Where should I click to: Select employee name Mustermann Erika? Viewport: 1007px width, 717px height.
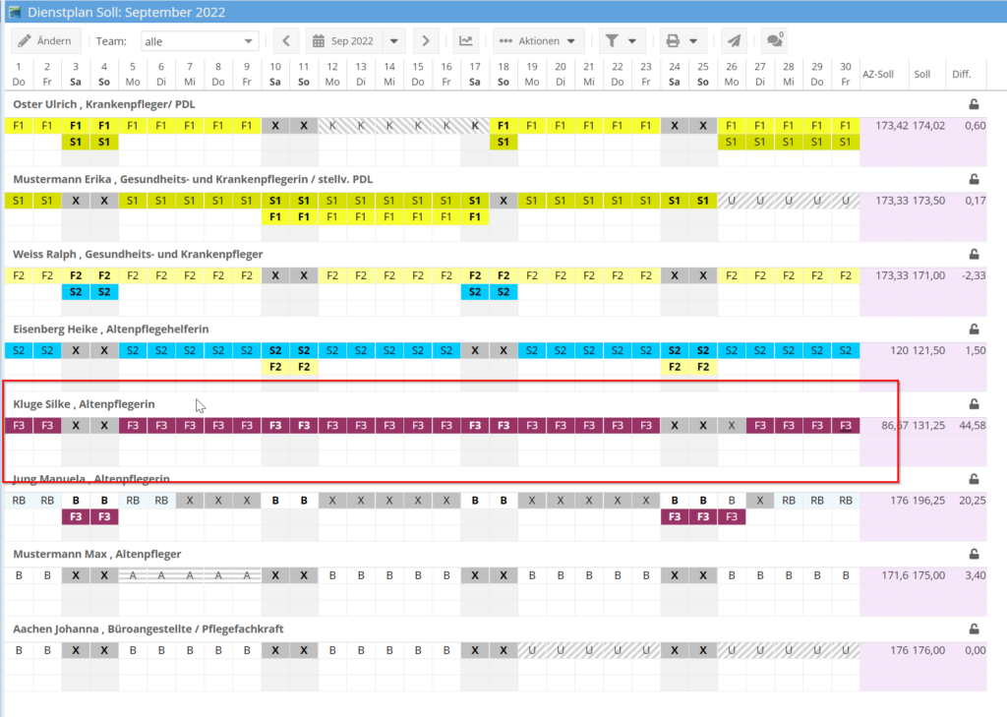coord(59,179)
